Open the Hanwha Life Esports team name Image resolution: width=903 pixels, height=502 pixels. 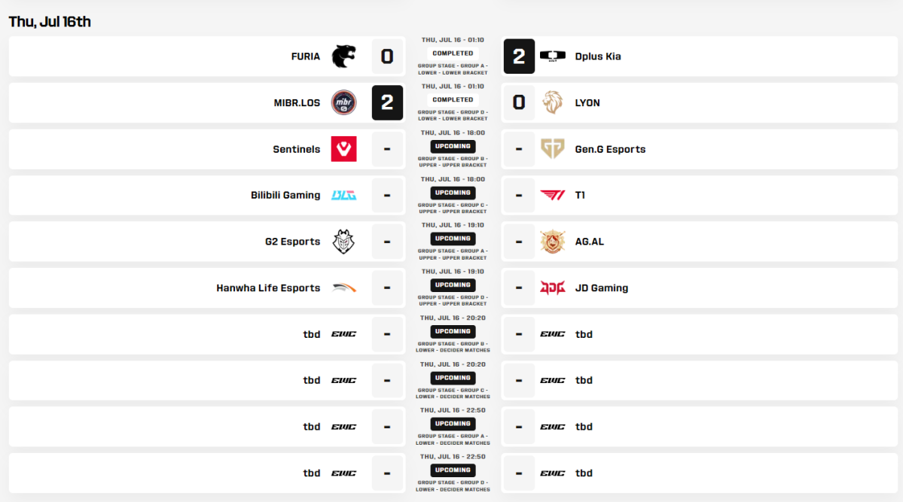(268, 288)
